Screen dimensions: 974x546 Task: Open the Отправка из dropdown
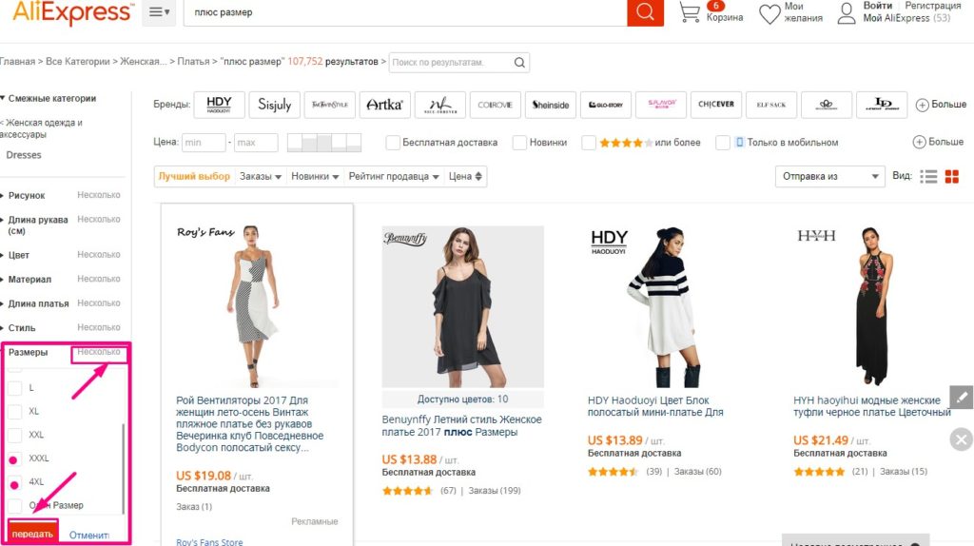tap(829, 176)
